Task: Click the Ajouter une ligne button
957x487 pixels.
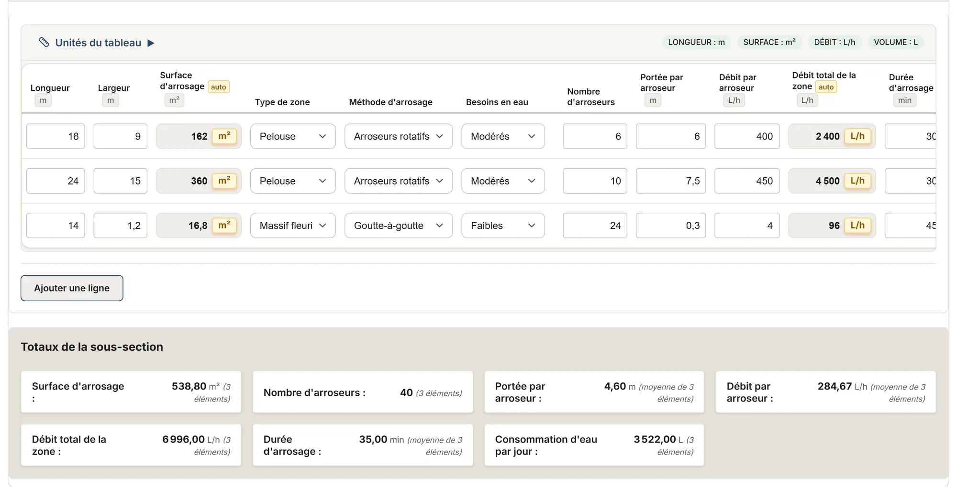Action: coord(72,288)
